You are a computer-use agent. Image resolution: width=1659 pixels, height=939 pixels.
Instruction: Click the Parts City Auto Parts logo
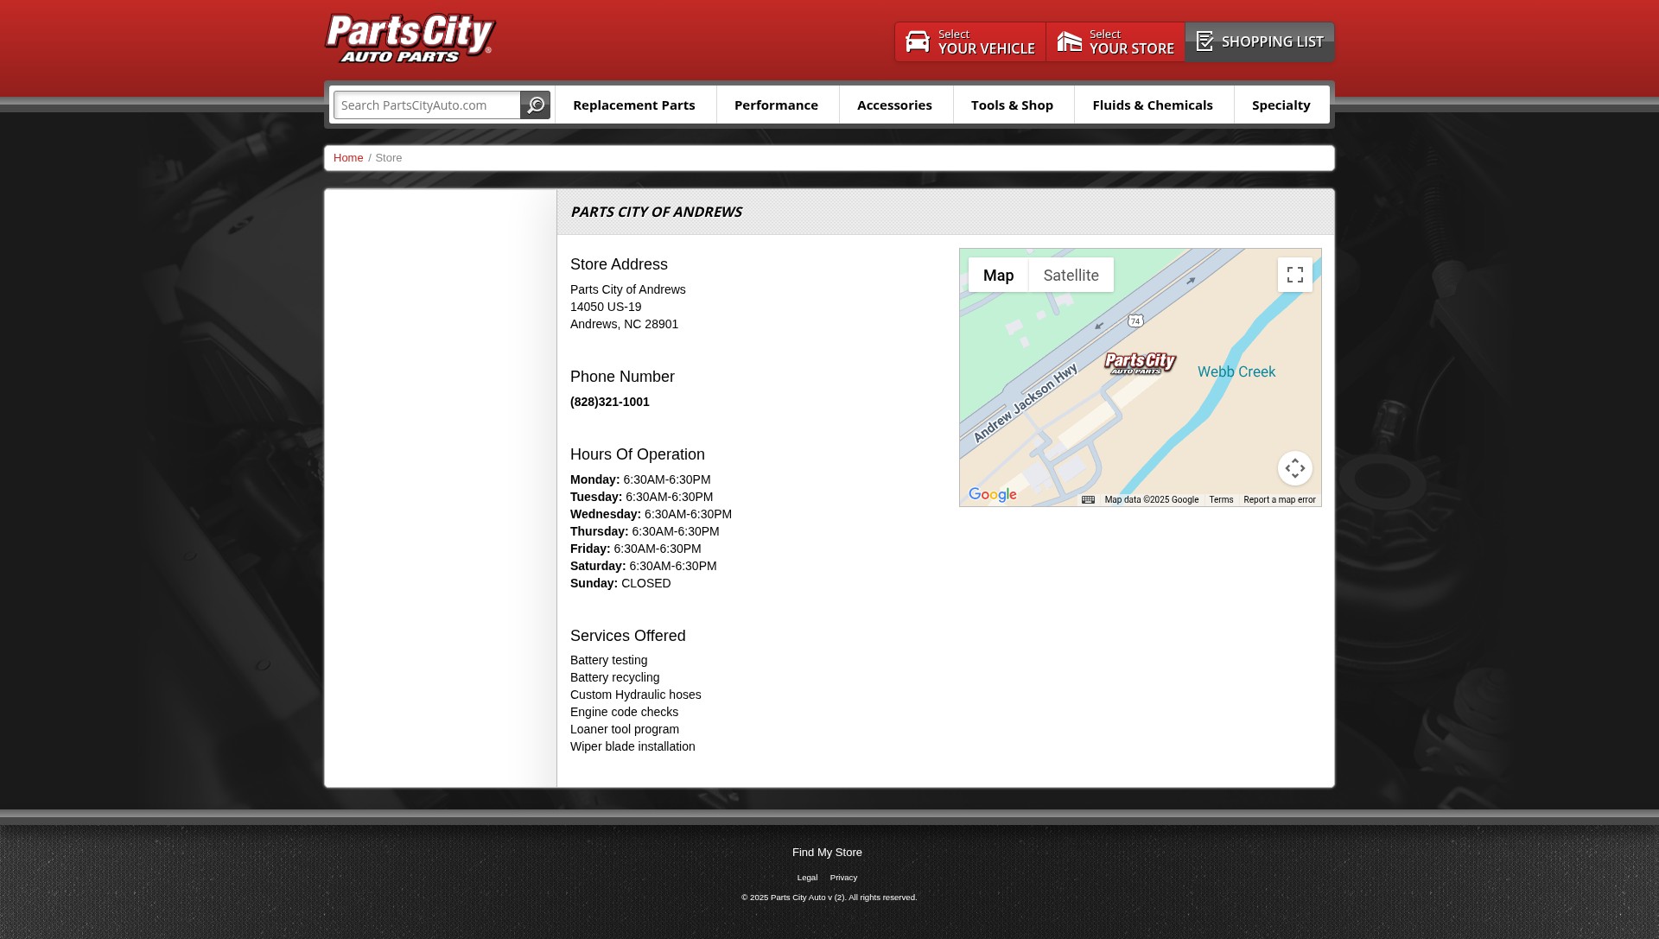(x=410, y=39)
